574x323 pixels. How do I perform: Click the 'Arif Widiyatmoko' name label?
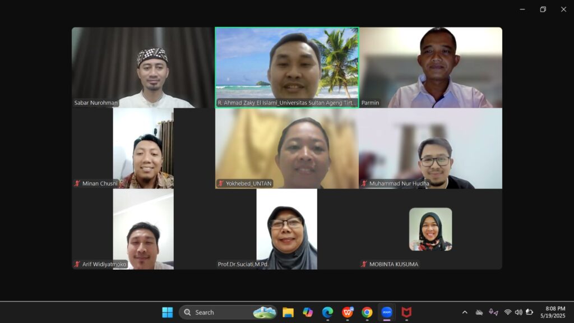[x=104, y=264]
